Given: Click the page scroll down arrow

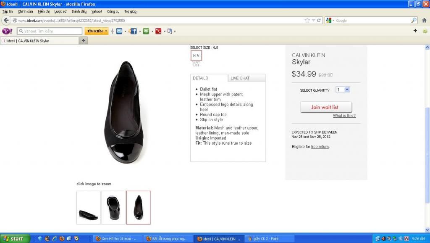Looking at the screenshot, I should [x=427, y=230].
